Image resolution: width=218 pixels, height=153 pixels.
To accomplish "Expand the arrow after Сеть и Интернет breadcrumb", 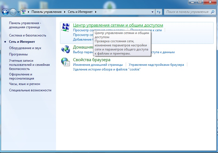I will 96,12.
